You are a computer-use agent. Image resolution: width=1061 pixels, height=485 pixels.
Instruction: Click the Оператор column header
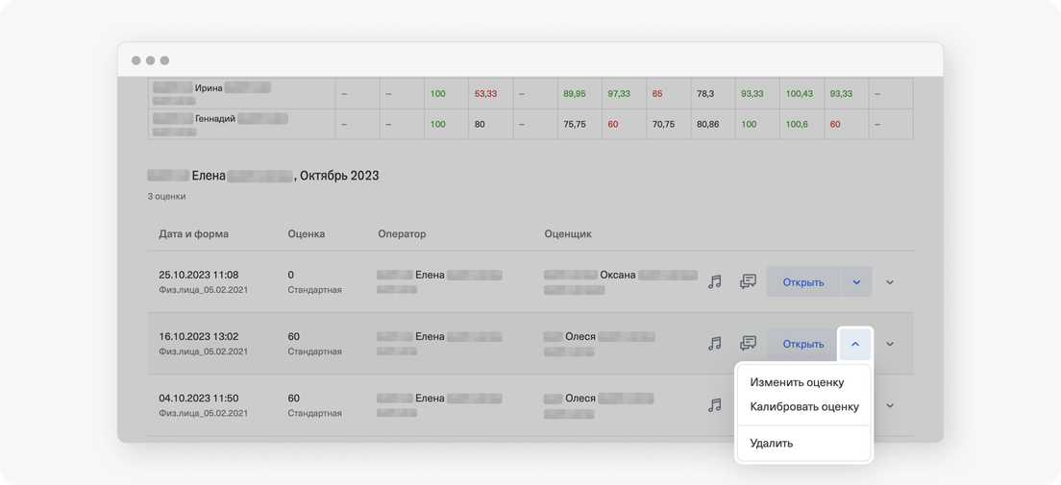[402, 234]
